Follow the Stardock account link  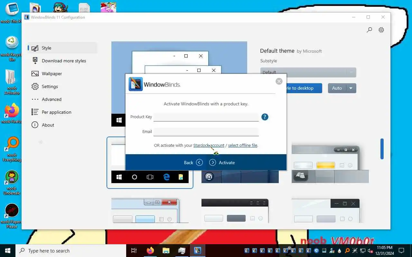[209, 145]
